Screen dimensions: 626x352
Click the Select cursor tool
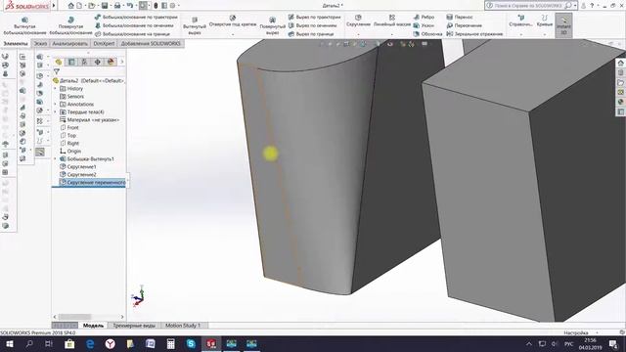pos(143,6)
